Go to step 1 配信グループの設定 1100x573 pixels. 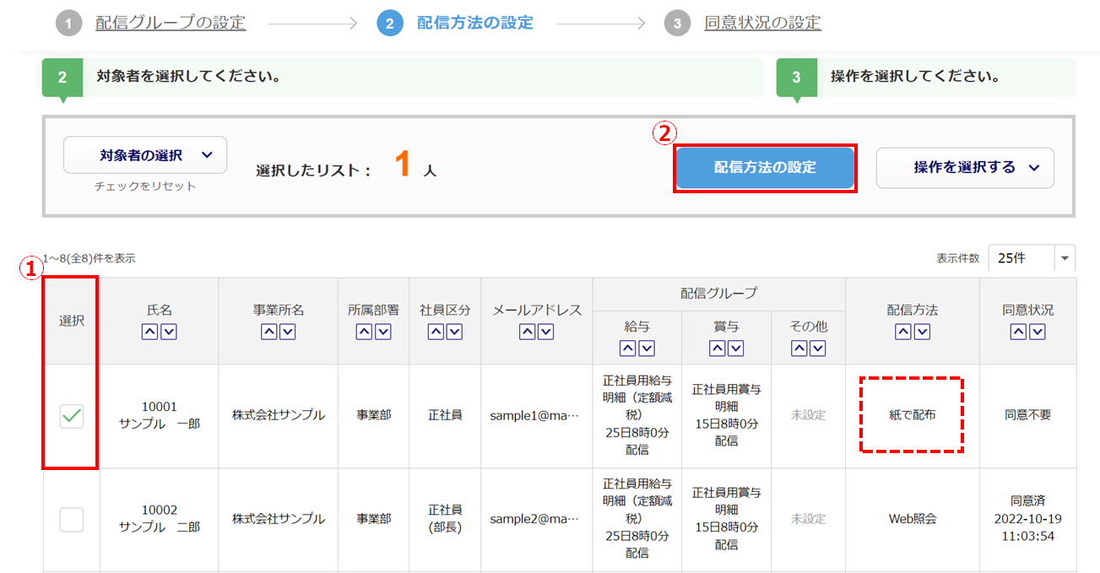[171, 23]
